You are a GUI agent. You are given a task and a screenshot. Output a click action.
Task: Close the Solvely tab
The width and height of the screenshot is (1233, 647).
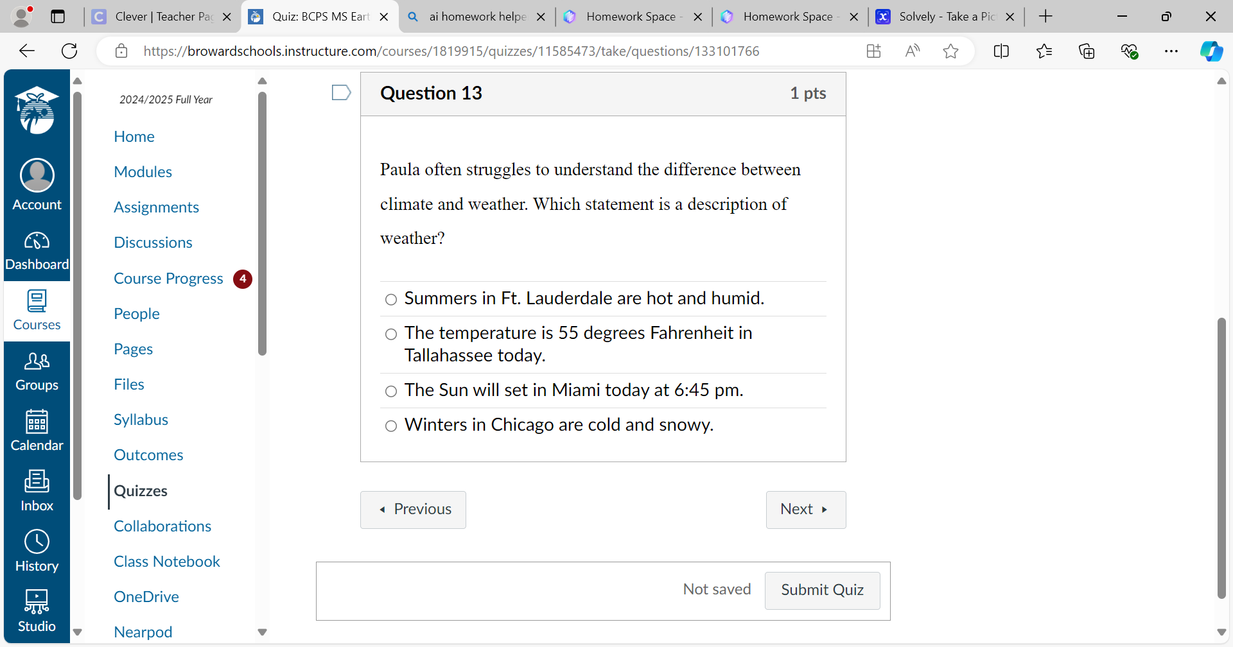tap(1010, 17)
